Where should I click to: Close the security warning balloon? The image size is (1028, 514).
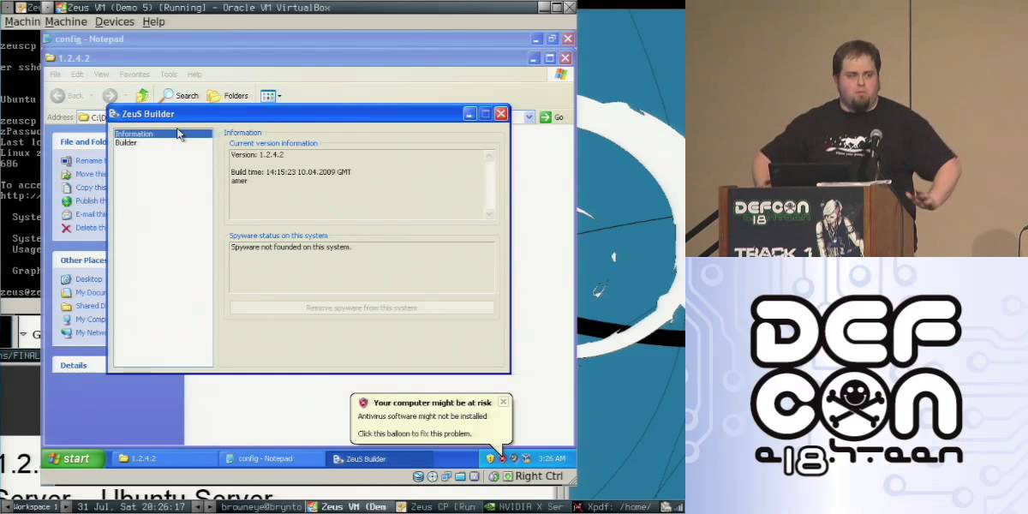point(503,402)
